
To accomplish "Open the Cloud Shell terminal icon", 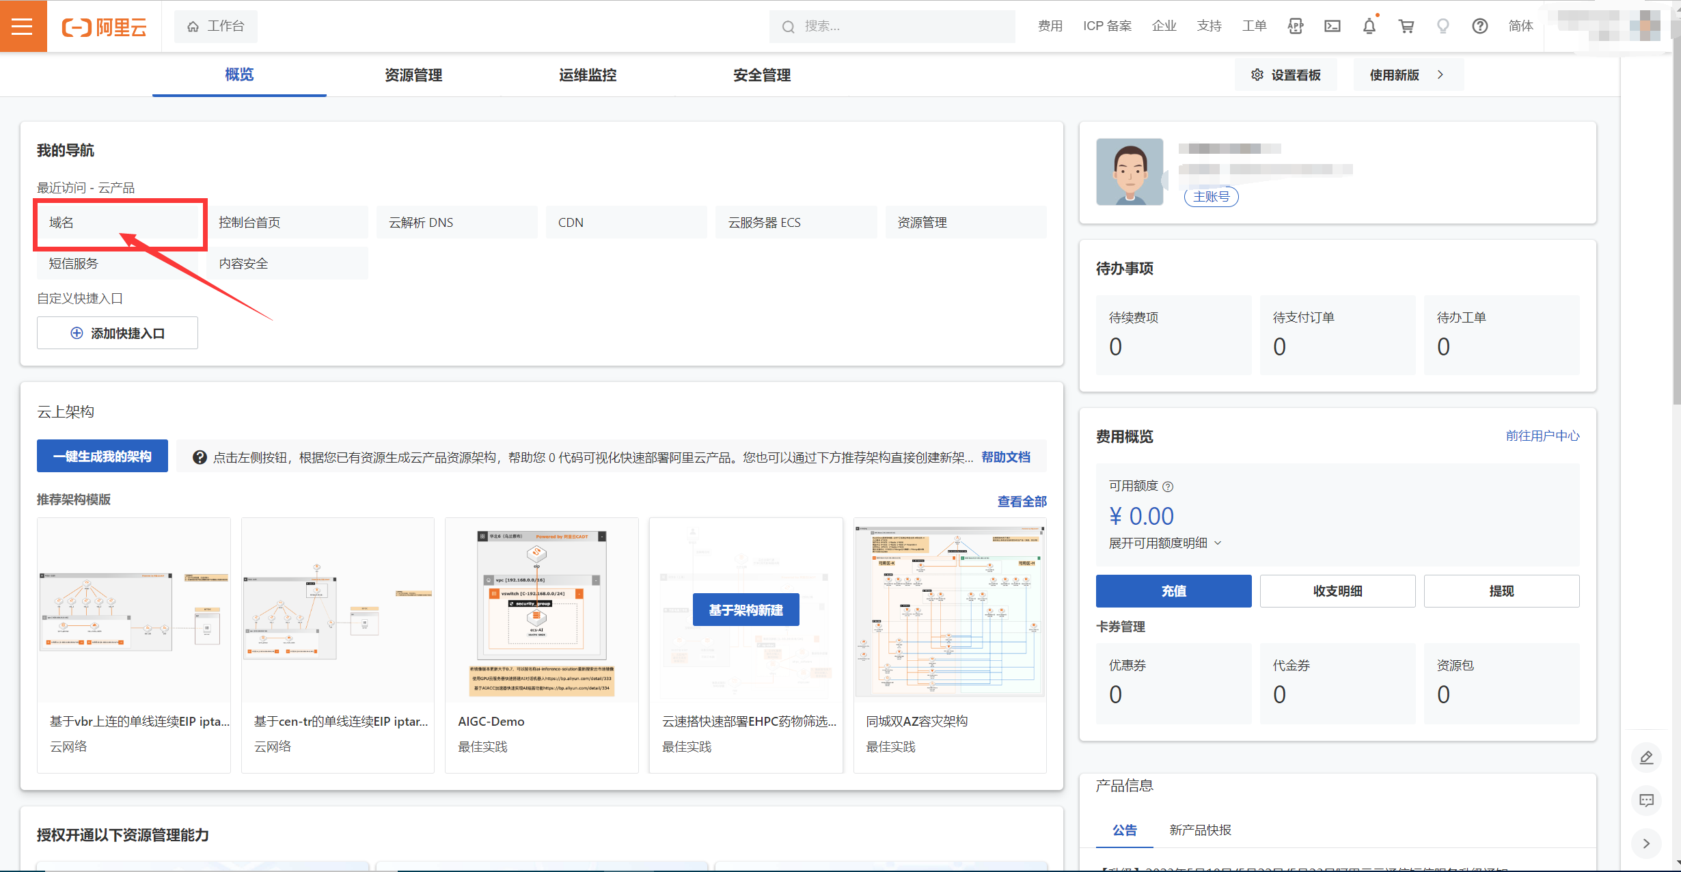I will pos(1332,26).
